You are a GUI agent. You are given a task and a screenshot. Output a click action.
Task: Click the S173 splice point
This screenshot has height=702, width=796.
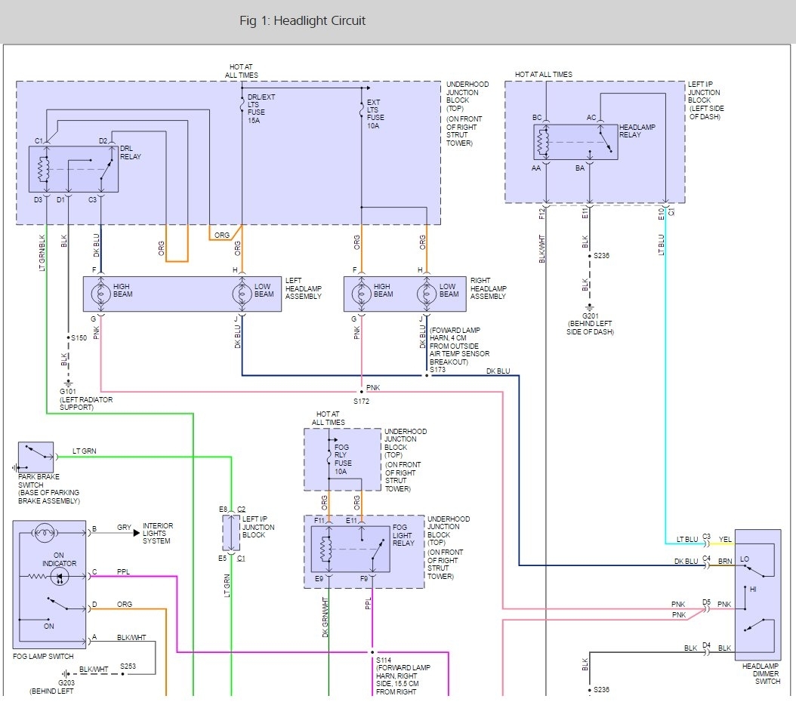pos(426,375)
